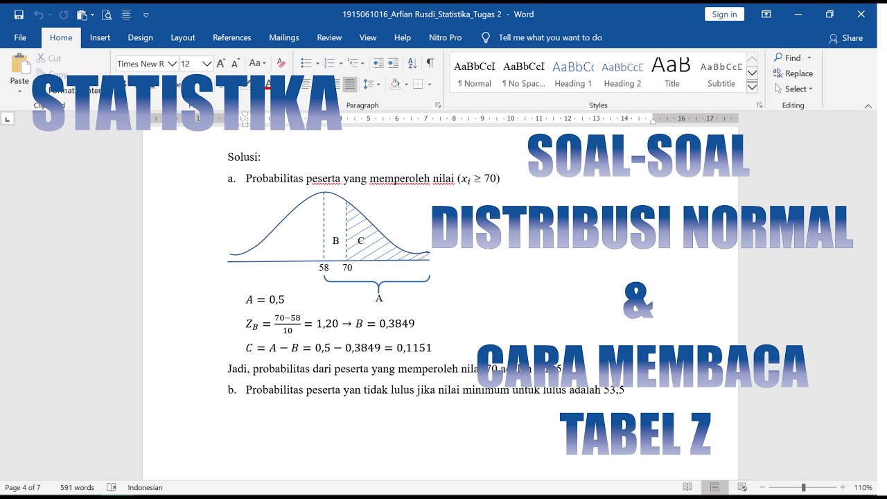Image resolution: width=887 pixels, height=499 pixels.
Task: Switch to Web Layout view in status bar
Action: [x=741, y=487]
